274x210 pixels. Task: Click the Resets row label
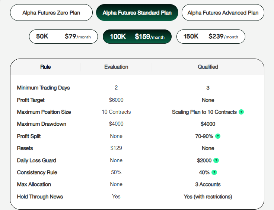pos(25,148)
